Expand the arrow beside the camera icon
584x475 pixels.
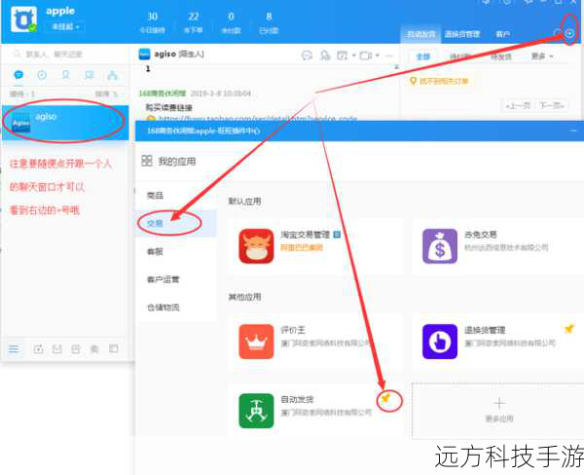(x=378, y=55)
